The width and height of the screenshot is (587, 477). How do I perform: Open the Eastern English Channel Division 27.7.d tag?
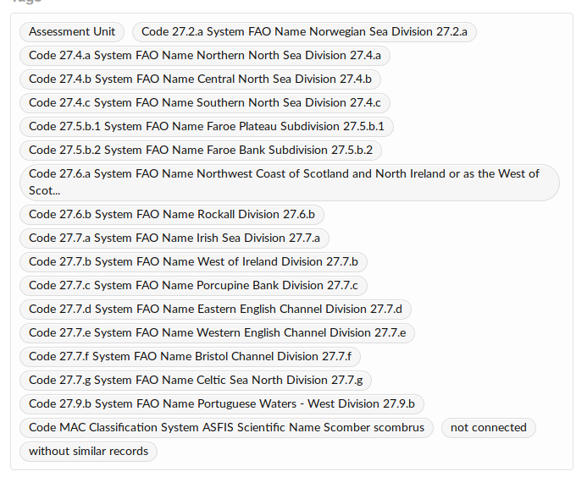[x=216, y=310]
